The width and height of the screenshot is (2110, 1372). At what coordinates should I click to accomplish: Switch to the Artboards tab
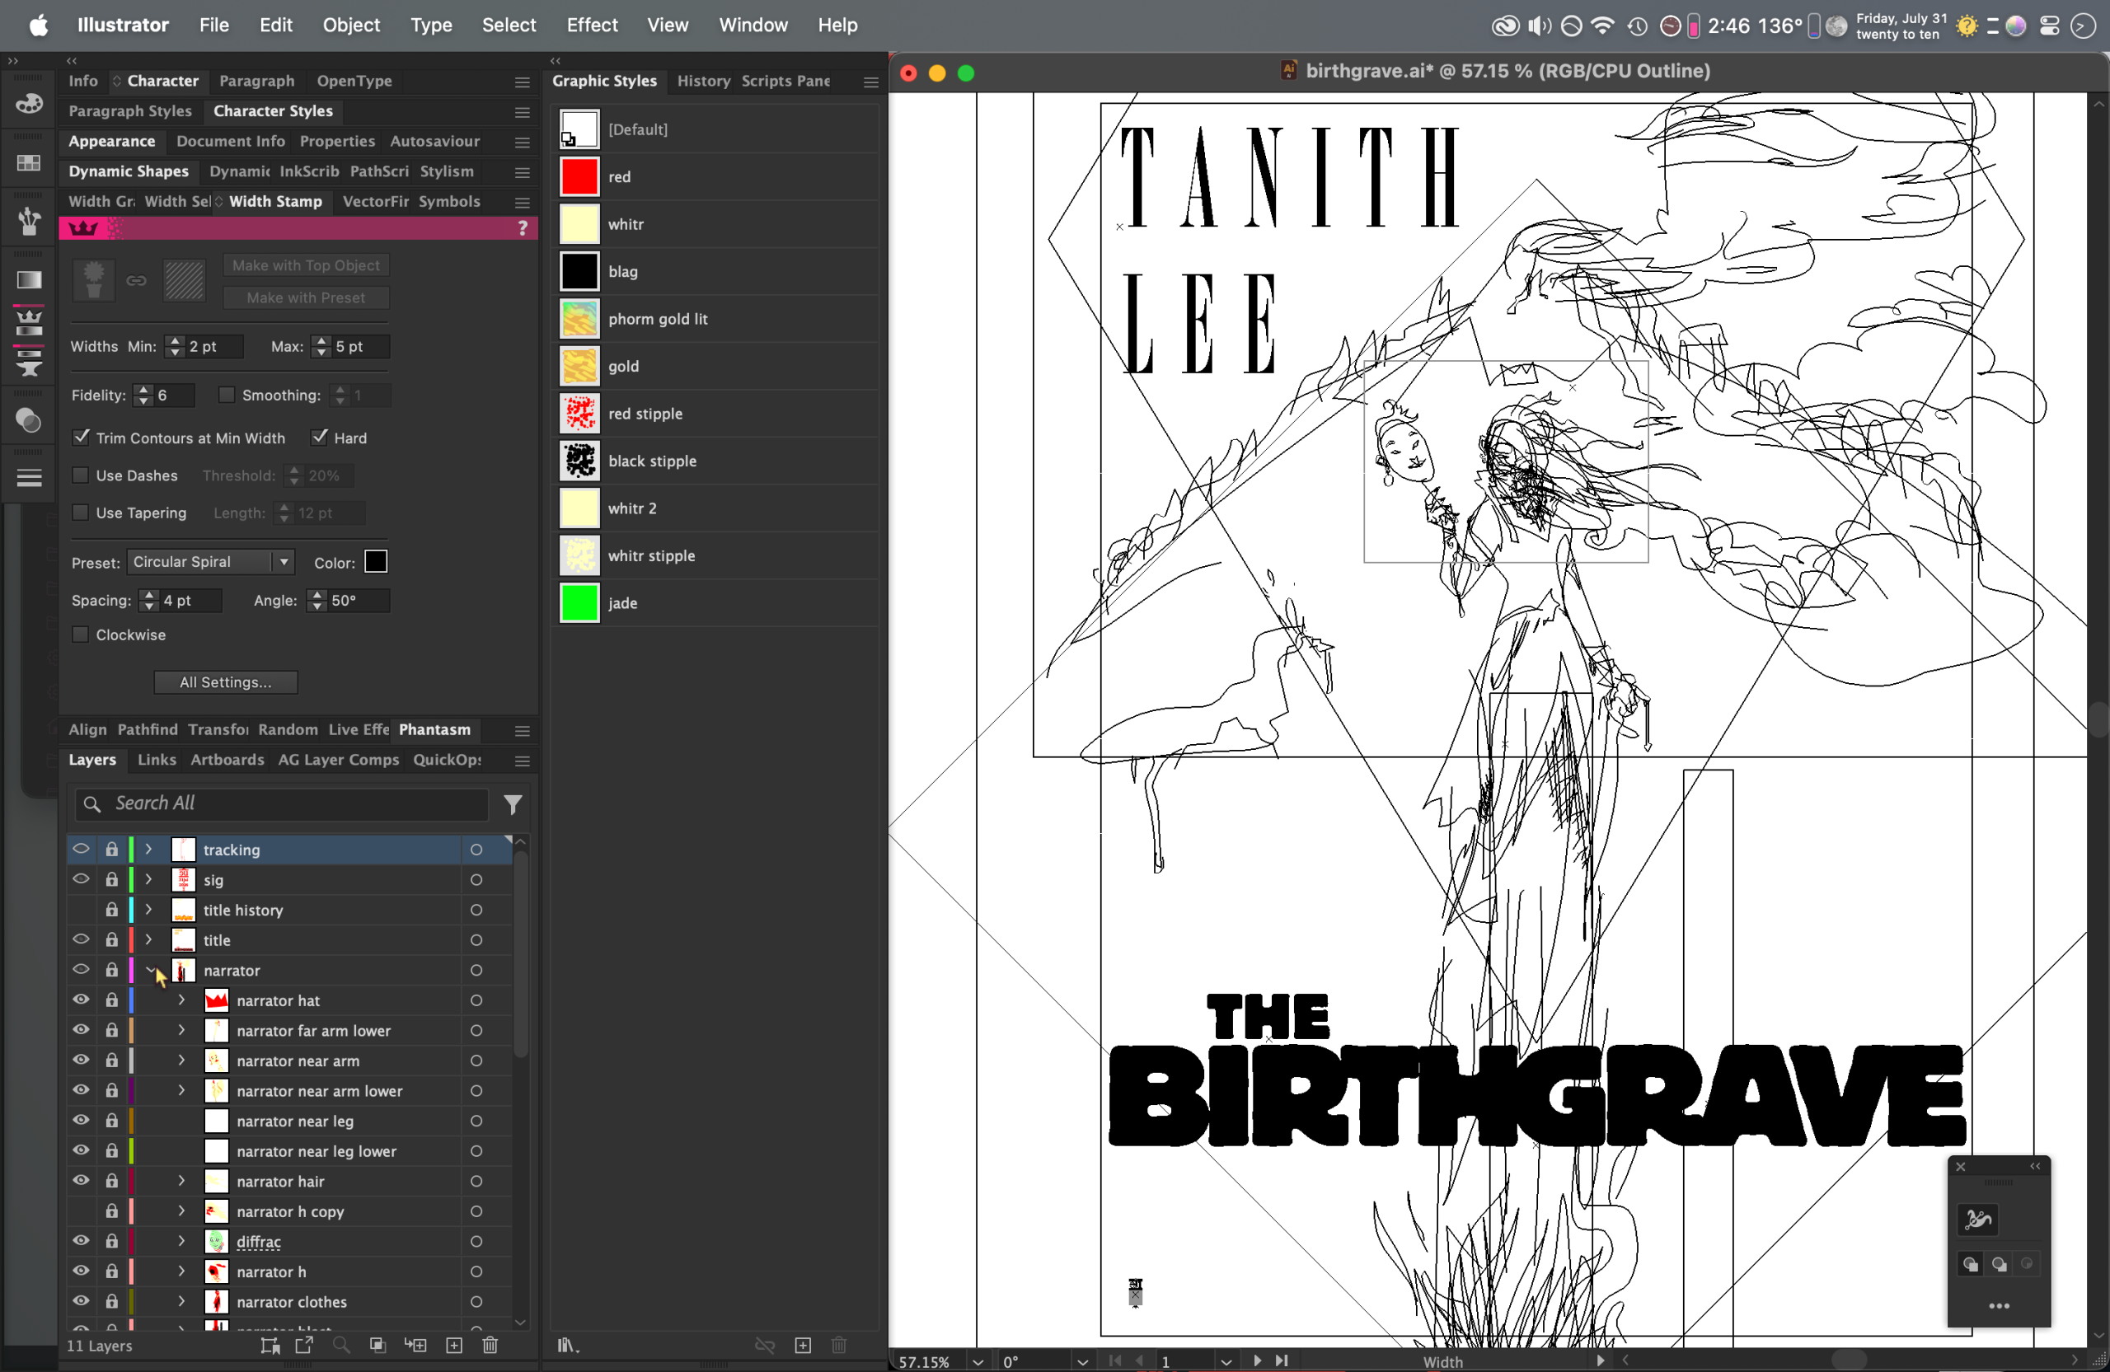(x=227, y=760)
